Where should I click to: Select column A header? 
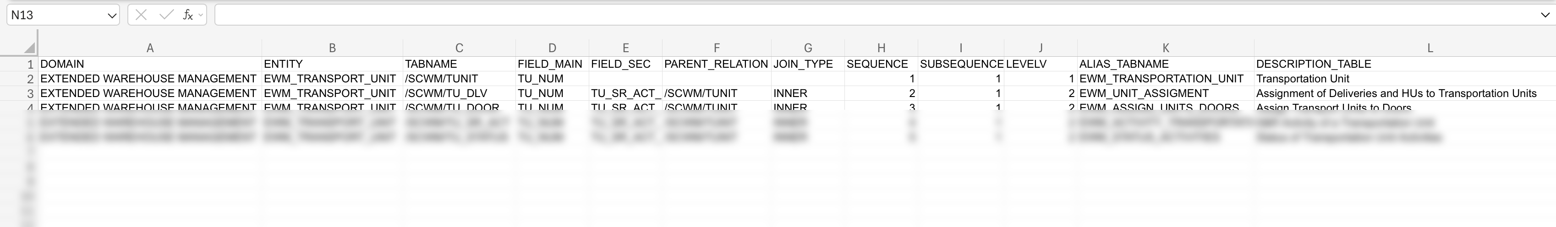(150, 49)
